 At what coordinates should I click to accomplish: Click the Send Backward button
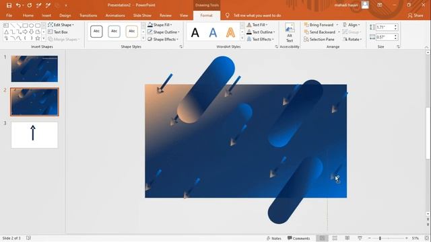pyautogui.click(x=319, y=32)
